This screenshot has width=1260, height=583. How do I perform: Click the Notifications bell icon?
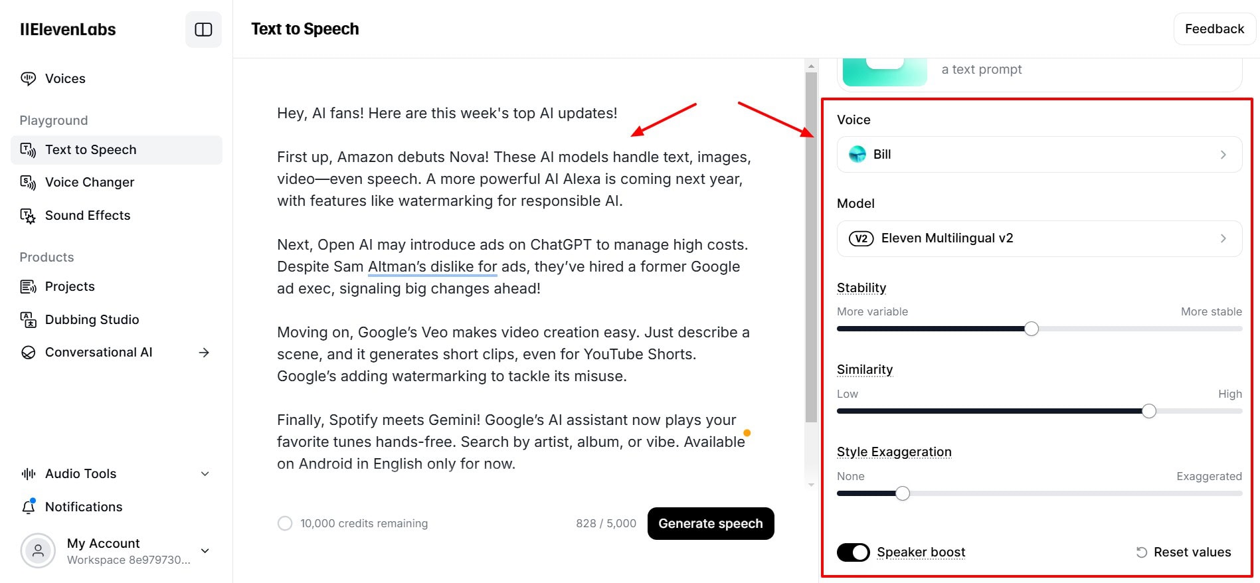[28, 507]
